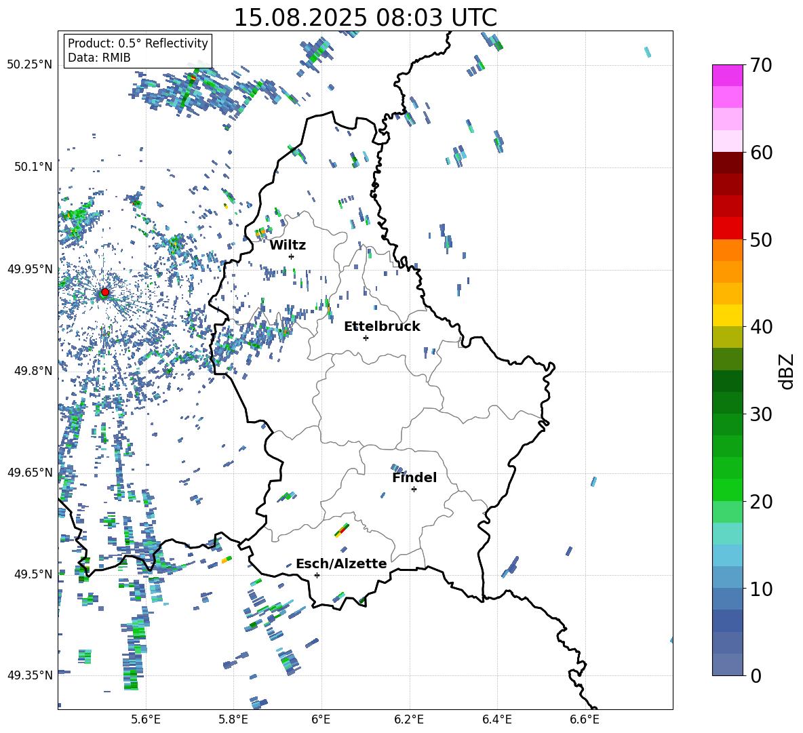Screen dimensions: 803x733
Task: Click the 49.35°N latitude label
Action: tap(30, 675)
